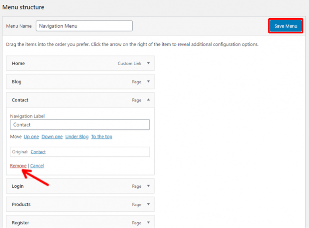Expand the Register menu item arrow
309x228 pixels.
tap(148, 223)
